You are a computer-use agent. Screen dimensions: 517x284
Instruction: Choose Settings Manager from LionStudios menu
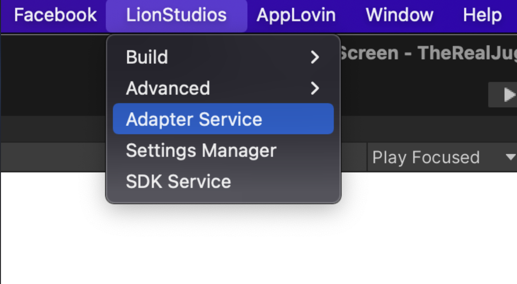223,150
